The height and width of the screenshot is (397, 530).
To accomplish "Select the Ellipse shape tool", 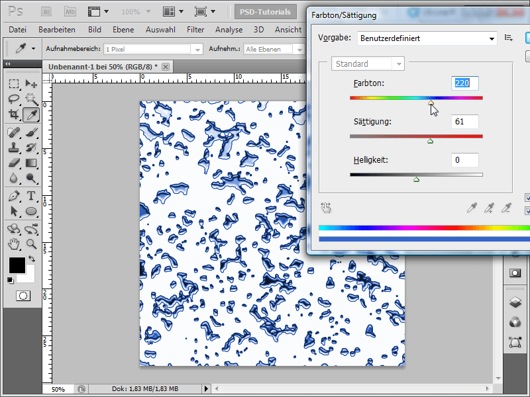I will point(31,211).
